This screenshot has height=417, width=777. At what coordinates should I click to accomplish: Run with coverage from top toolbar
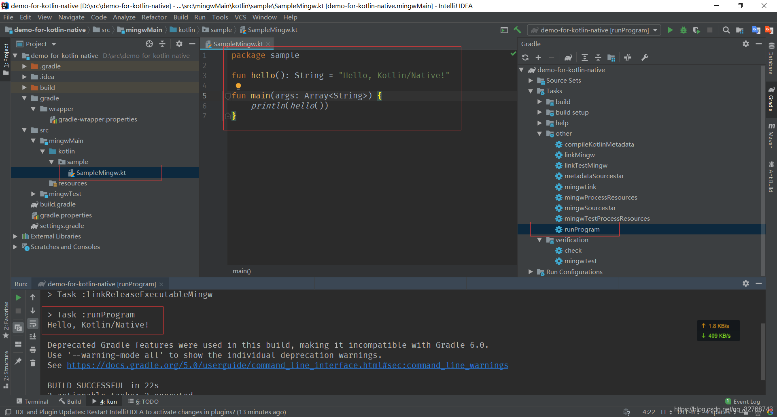click(x=696, y=30)
